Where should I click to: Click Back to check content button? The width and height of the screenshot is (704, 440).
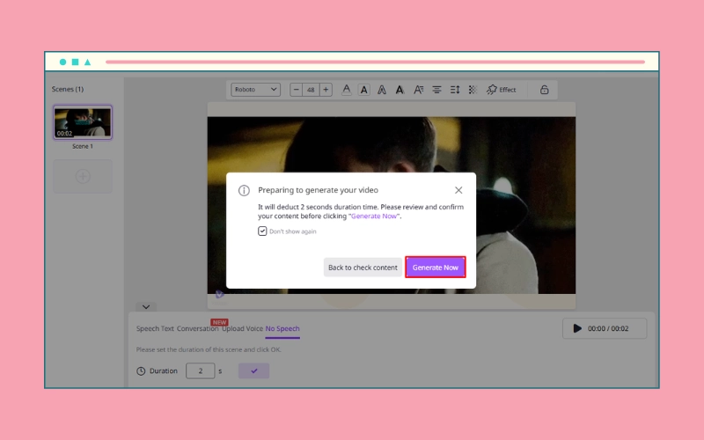[x=363, y=268]
